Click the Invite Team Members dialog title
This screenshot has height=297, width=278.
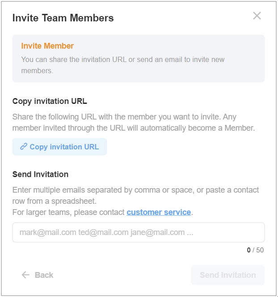pos(63,18)
